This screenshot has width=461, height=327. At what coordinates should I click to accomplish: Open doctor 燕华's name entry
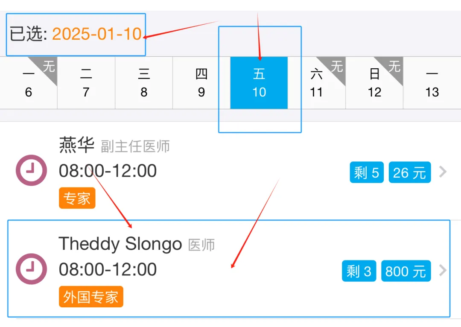coord(77,145)
